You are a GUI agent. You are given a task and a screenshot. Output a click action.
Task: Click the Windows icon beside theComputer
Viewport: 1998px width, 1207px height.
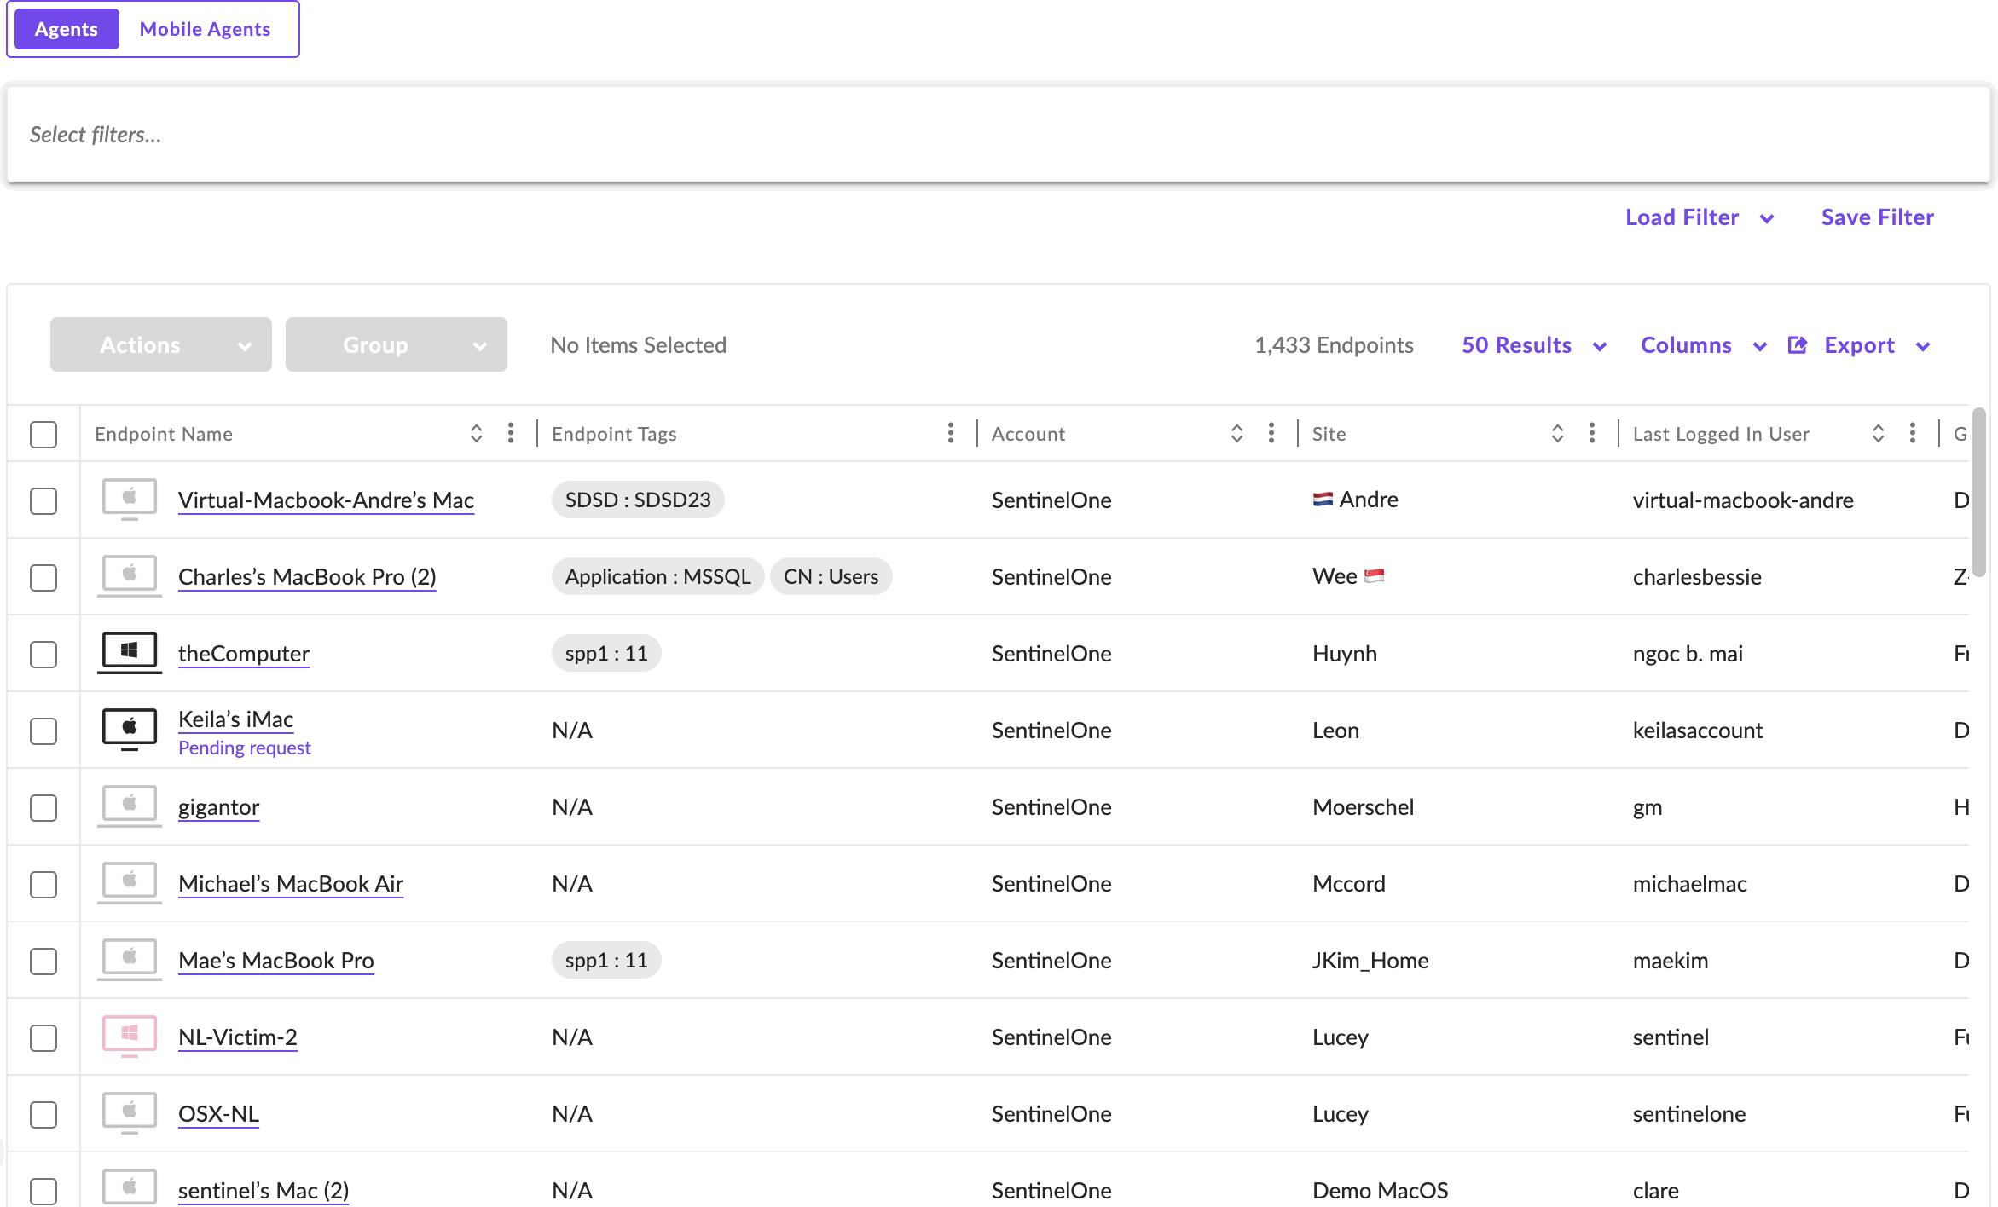click(130, 652)
